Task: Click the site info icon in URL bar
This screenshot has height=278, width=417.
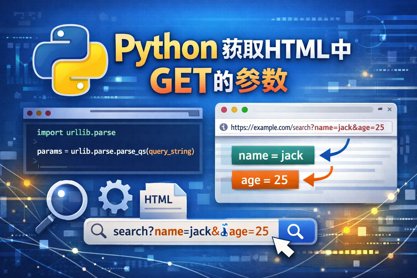Action: [223, 127]
